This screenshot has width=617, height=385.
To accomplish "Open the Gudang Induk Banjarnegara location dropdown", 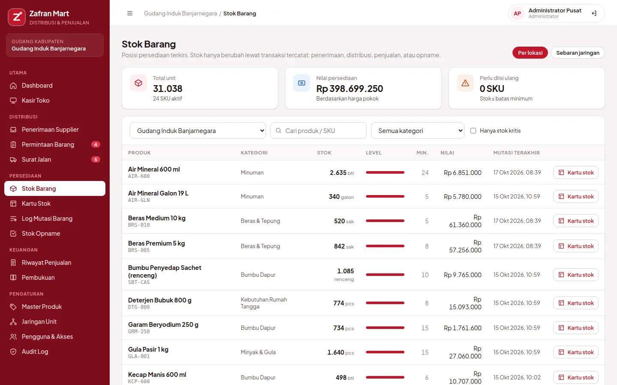I will 198,130.
